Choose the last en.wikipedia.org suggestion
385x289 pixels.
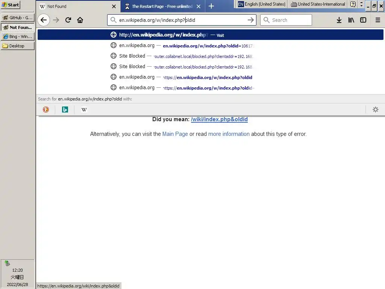coord(211,88)
